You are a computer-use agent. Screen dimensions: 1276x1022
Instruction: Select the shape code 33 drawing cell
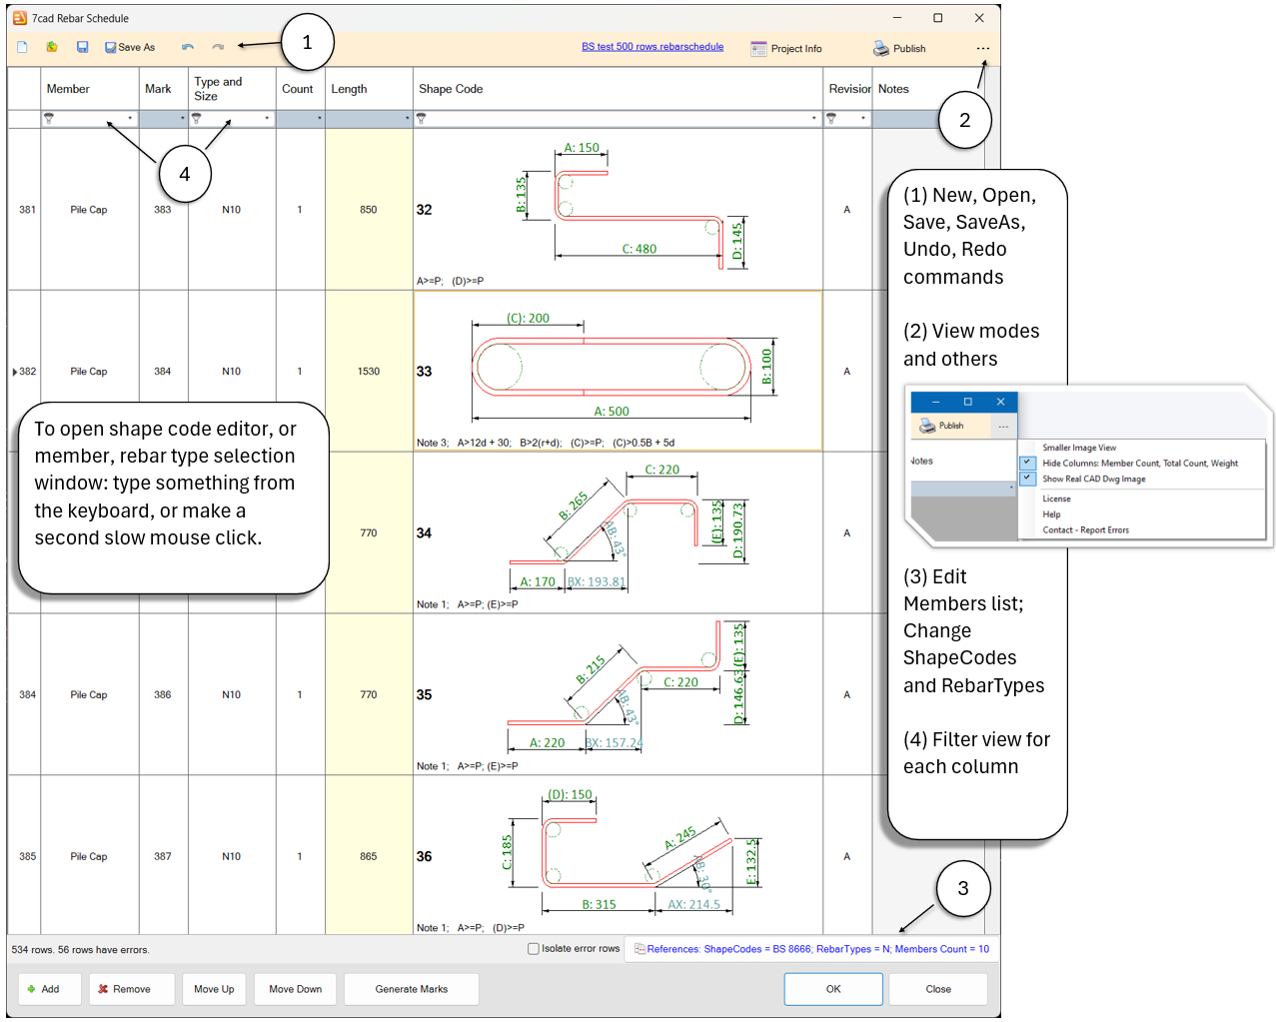[x=618, y=371]
